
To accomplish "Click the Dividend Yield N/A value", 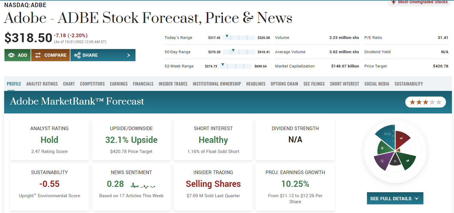I will tap(445, 52).
